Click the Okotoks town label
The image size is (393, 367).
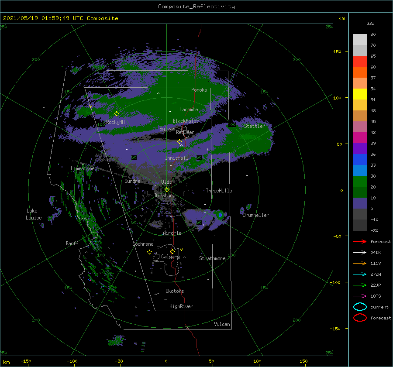point(175,291)
